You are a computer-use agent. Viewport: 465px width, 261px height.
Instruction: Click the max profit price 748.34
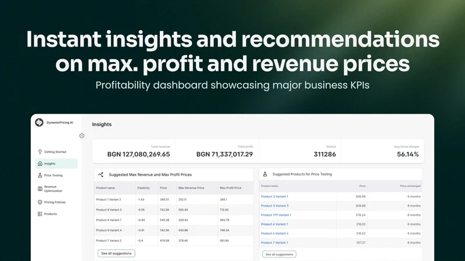click(224, 230)
